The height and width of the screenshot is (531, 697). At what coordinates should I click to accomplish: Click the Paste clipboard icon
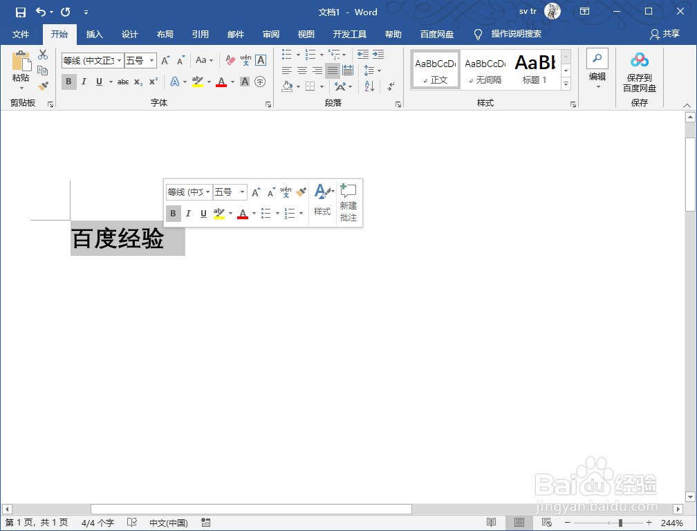(21, 62)
